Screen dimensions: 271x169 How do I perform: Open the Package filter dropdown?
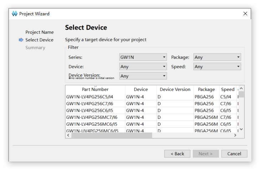point(217,57)
